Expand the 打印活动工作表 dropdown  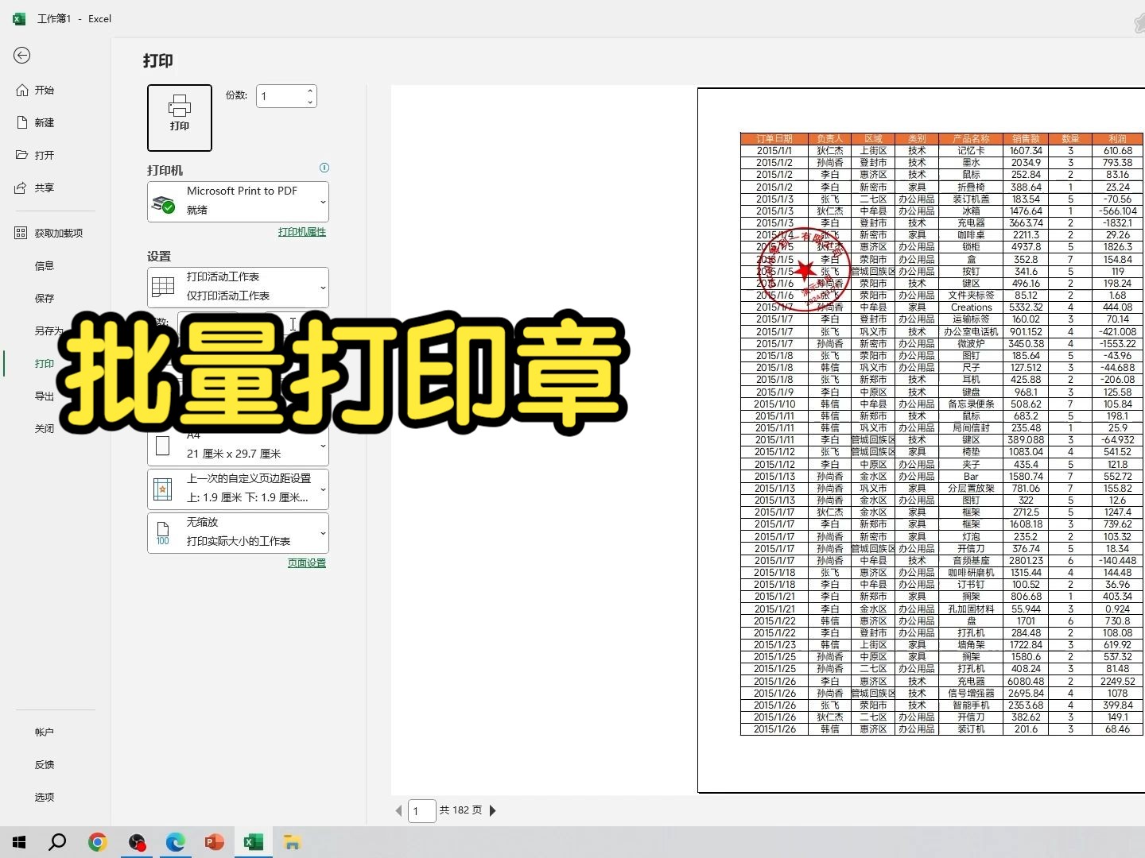click(x=238, y=287)
